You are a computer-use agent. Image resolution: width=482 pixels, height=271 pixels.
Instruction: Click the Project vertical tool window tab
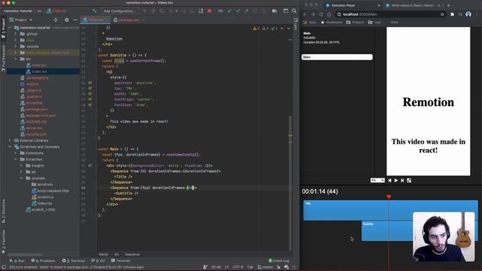[x=3, y=29]
